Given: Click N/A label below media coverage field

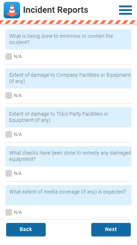Looking at the screenshot, I should [x=18, y=212].
